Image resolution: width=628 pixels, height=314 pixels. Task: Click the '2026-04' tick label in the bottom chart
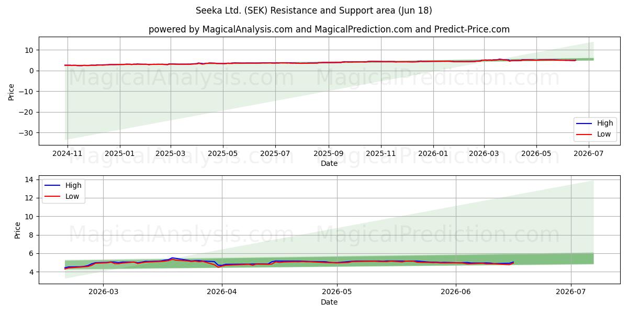222,293
